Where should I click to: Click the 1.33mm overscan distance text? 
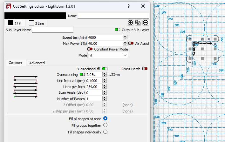click(114, 75)
